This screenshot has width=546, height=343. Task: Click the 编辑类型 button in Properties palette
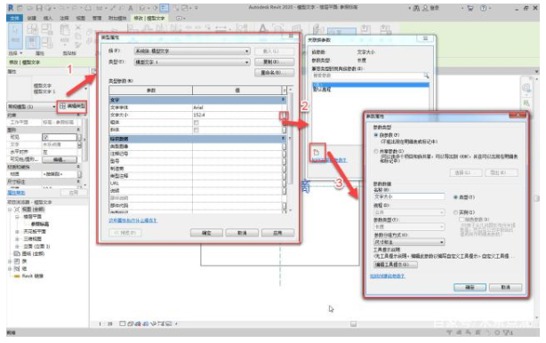(x=72, y=106)
